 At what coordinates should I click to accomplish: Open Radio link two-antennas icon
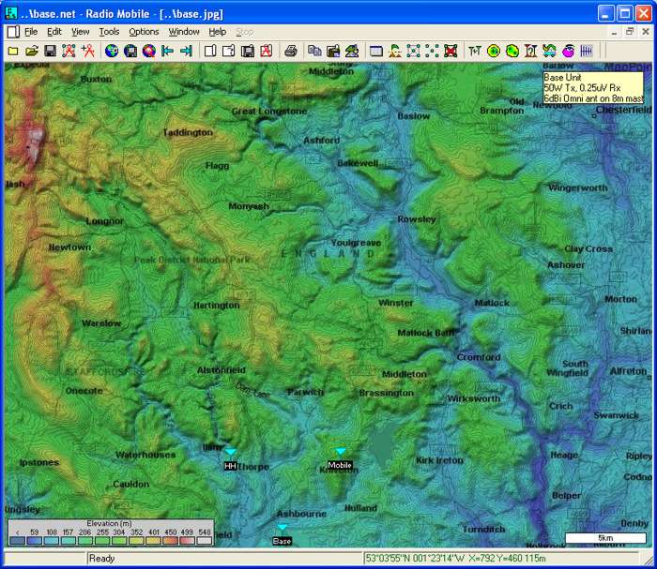[475, 51]
